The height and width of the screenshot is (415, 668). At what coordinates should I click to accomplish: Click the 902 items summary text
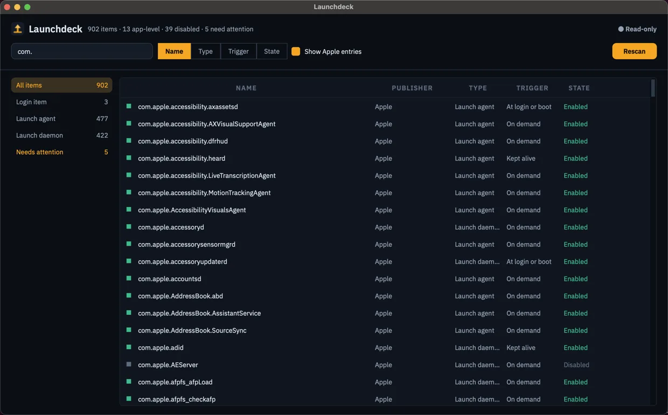coord(102,29)
